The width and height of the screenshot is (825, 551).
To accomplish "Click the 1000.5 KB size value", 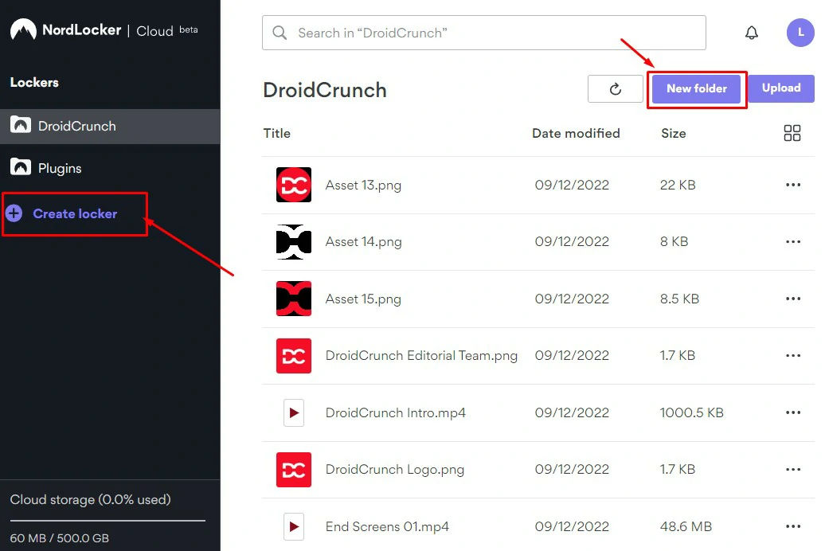I will (x=692, y=412).
